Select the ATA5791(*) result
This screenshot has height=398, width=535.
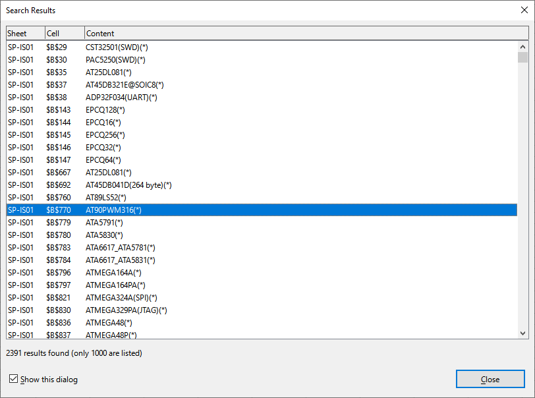click(262, 223)
